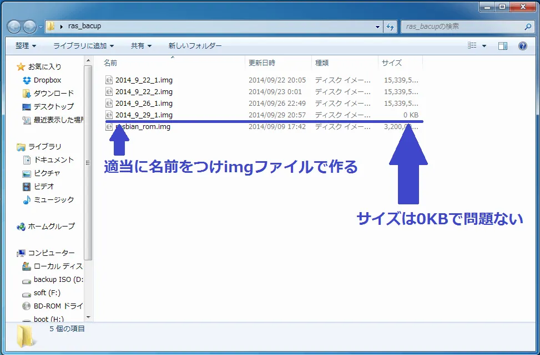The width and height of the screenshot is (540, 355).
Task: Select the 2014_9_26_1.img disk image
Action: (x=144, y=103)
